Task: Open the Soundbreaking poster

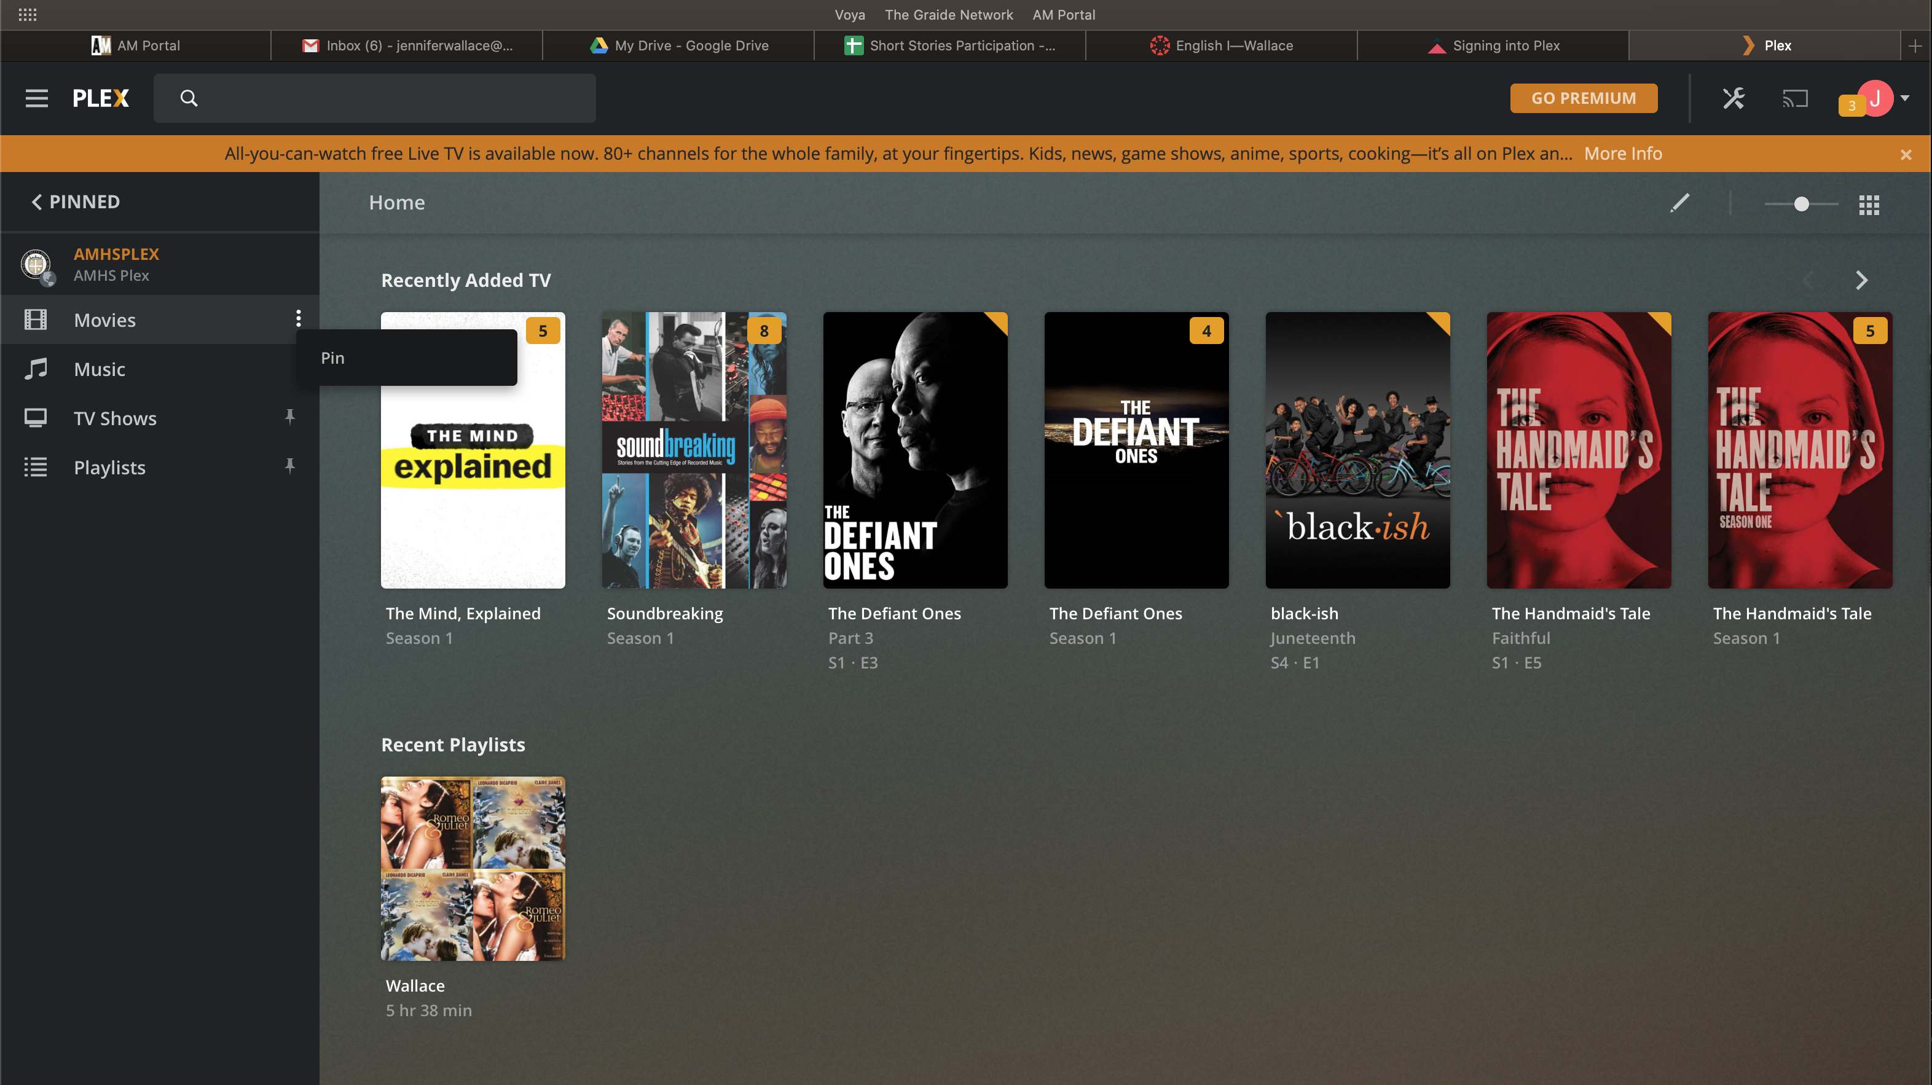Action: pos(694,450)
